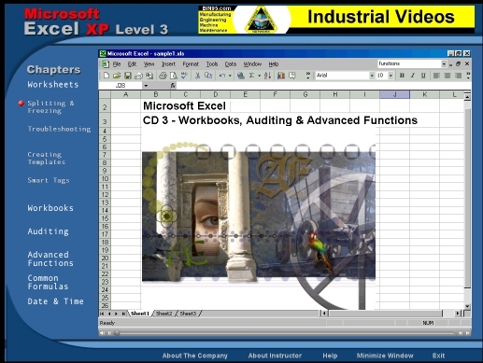483x363 pixels.
Task: Click the Chart Wizard icon
Action: pos(281,76)
